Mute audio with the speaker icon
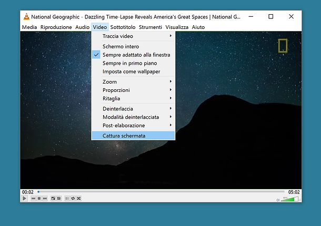 pyautogui.click(x=278, y=200)
